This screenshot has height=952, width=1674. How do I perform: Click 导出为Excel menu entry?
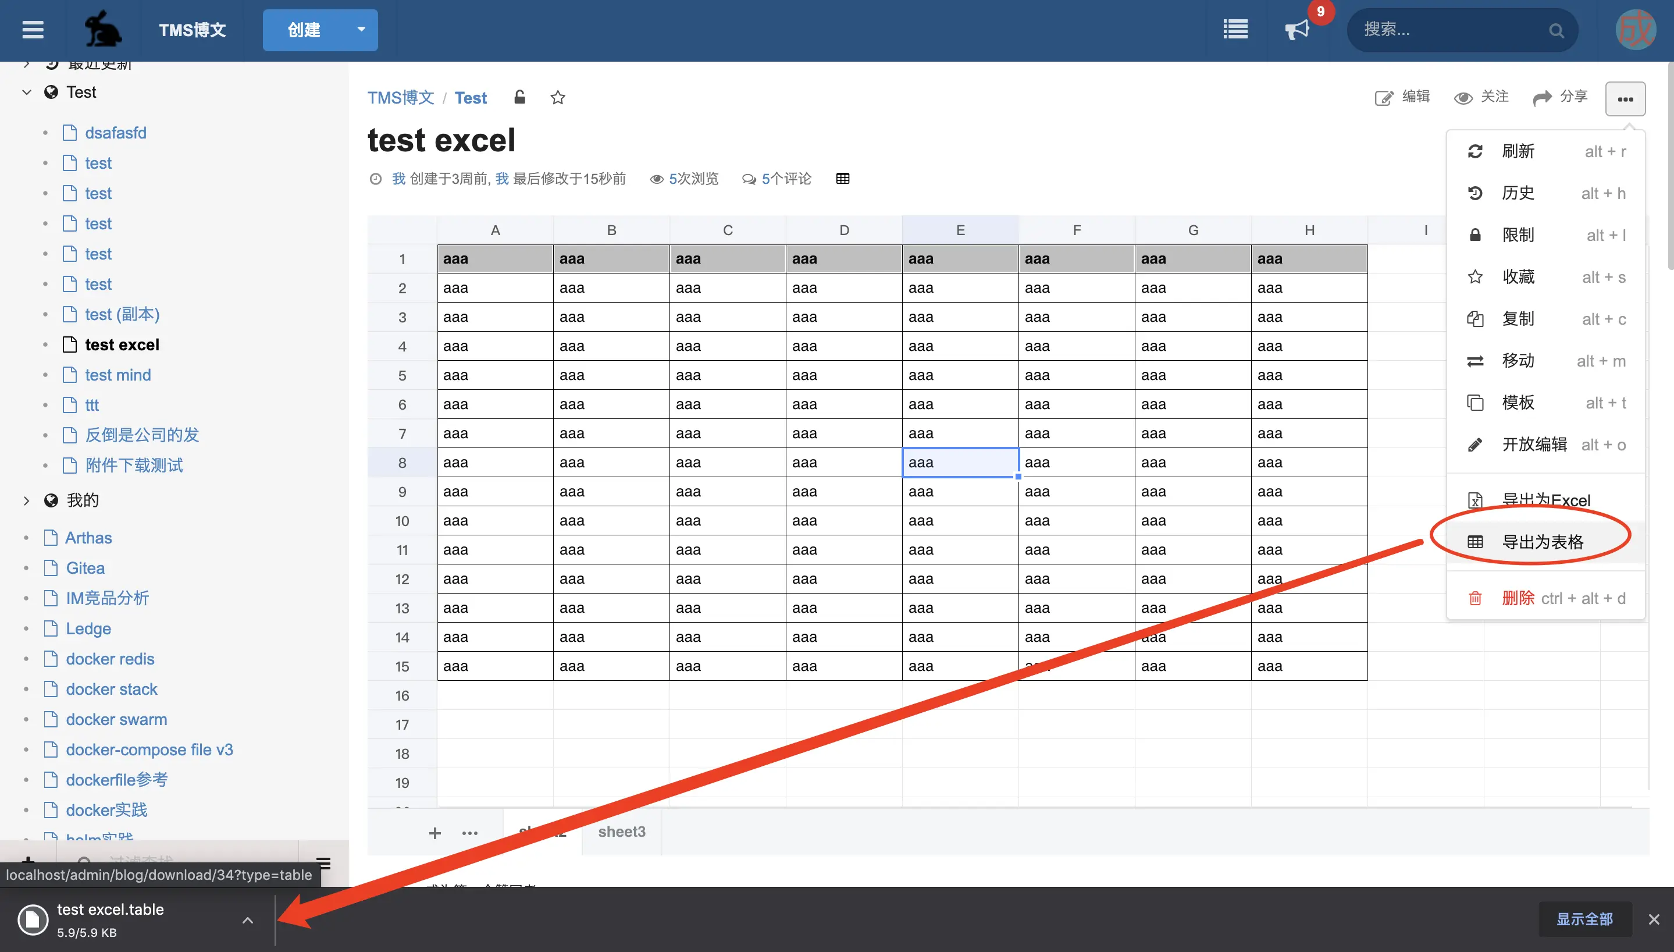[x=1545, y=500]
